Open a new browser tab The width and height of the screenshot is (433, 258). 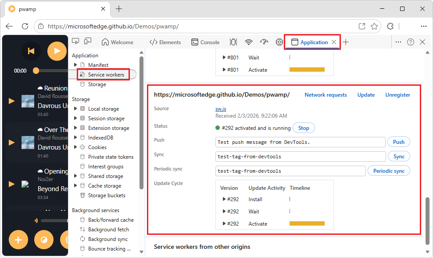[119, 9]
